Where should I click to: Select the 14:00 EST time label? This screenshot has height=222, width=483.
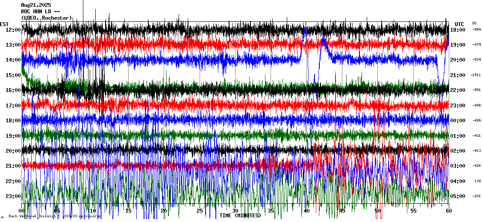click(x=13, y=60)
